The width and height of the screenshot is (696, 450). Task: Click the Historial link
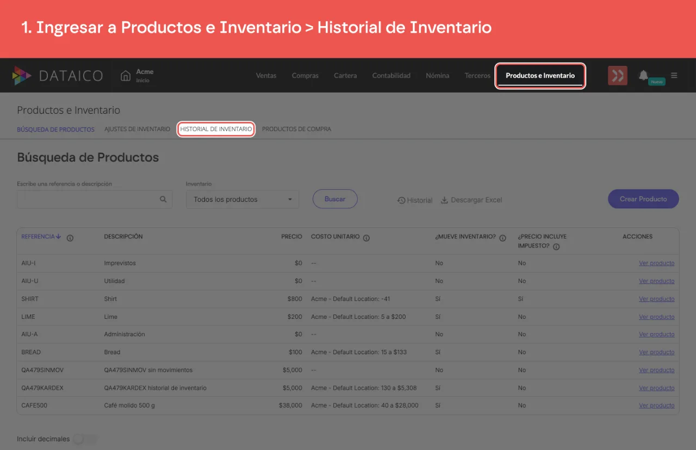pos(415,200)
